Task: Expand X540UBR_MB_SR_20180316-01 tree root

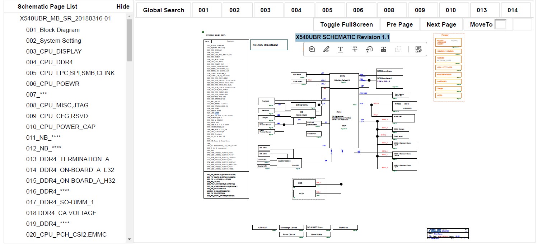Action: coord(65,19)
